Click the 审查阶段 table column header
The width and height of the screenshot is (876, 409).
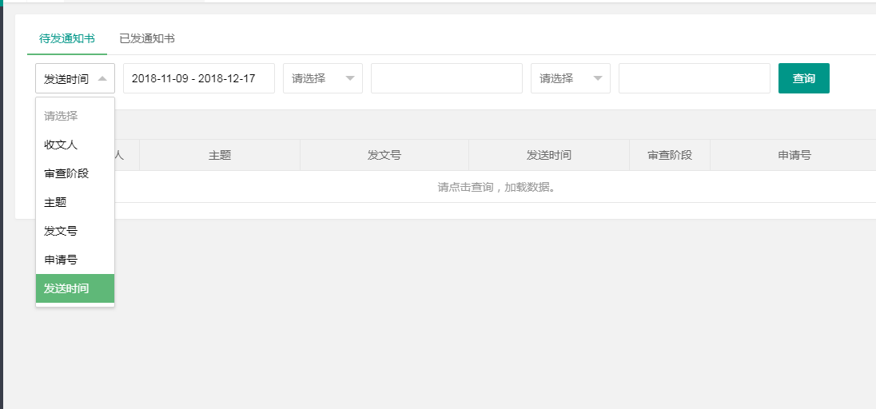pos(669,155)
